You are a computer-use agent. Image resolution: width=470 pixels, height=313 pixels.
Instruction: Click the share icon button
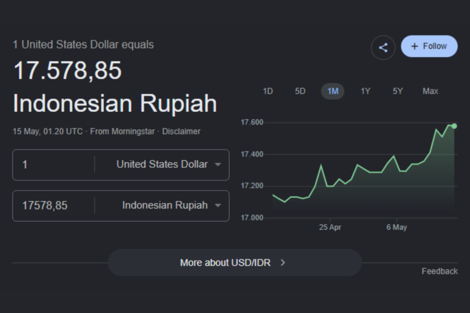click(383, 47)
